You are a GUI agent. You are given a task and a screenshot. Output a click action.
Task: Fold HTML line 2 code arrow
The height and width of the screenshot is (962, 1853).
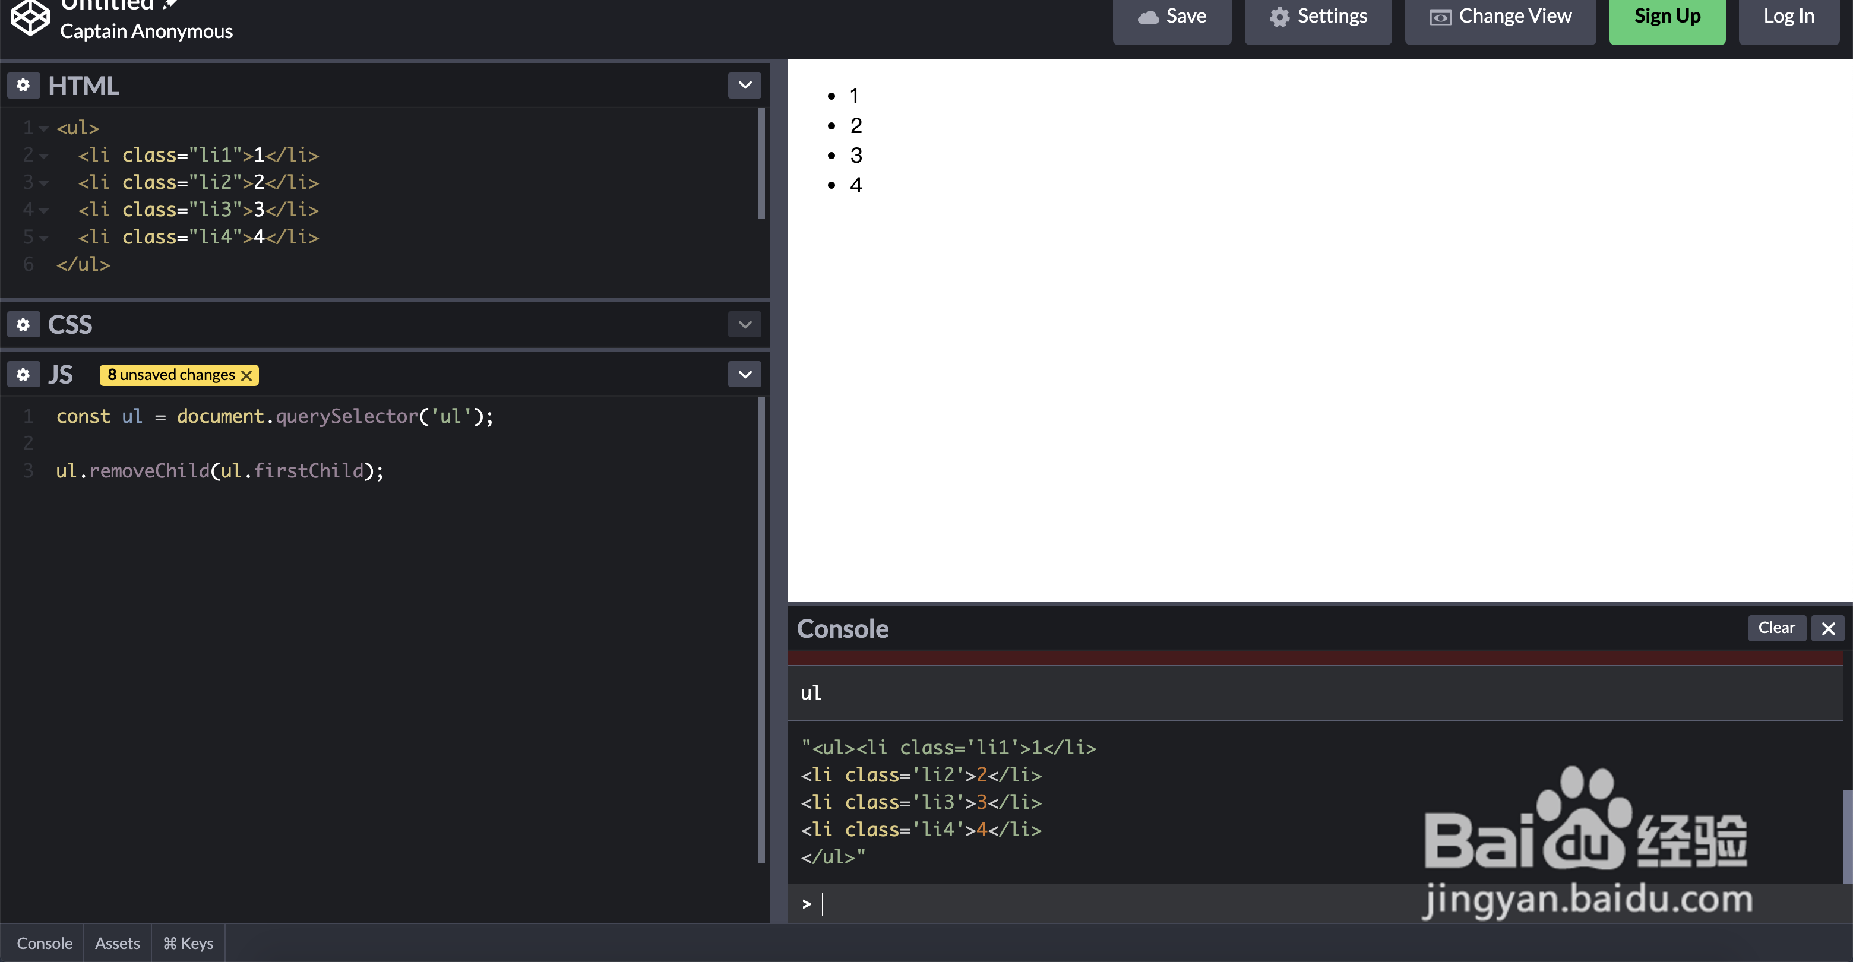pos(44,156)
